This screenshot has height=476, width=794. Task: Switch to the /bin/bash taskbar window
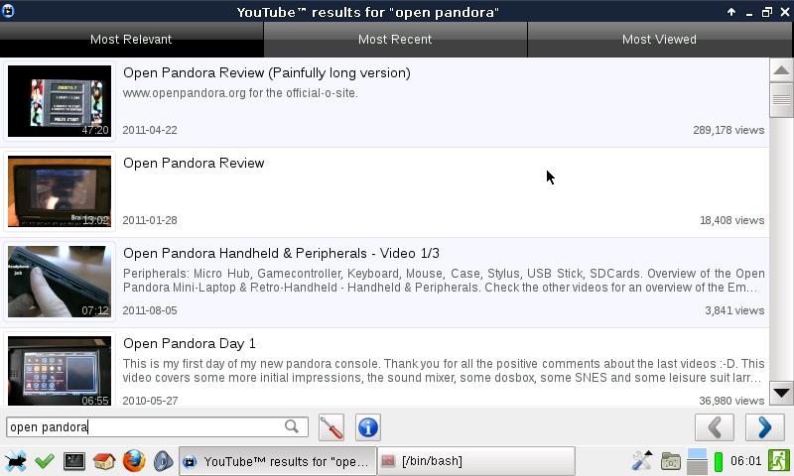tap(474, 461)
